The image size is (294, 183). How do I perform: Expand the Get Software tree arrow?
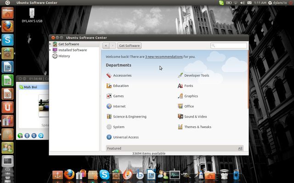pyautogui.click(x=50, y=44)
